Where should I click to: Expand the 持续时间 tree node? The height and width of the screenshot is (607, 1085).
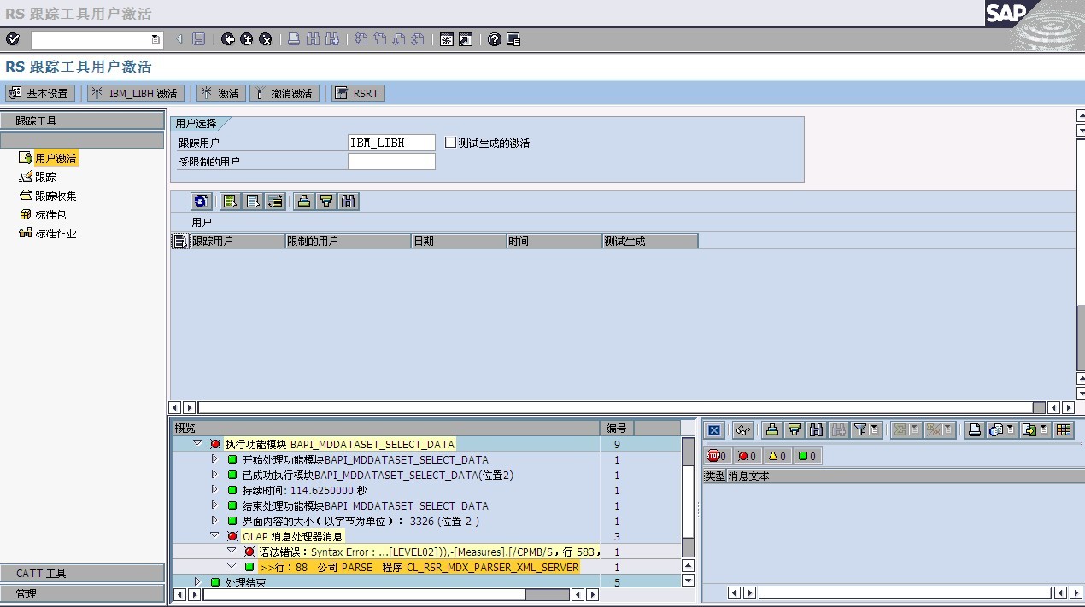(x=214, y=490)
